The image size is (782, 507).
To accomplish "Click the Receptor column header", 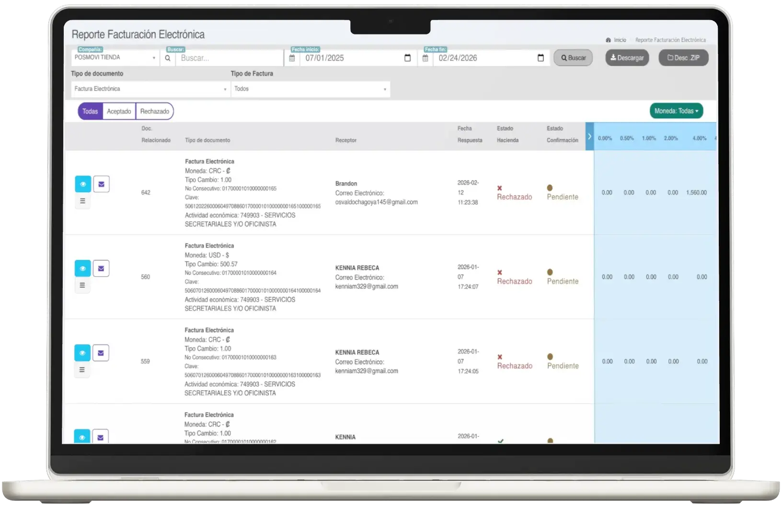I will (x=346, y=140).
